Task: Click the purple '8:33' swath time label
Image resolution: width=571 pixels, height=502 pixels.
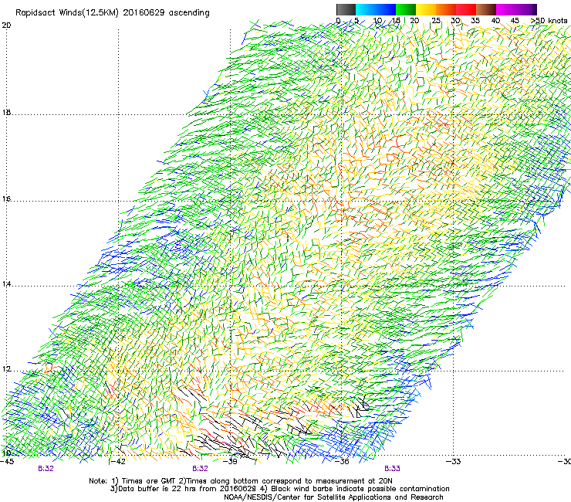Action: tap(392, 469)
